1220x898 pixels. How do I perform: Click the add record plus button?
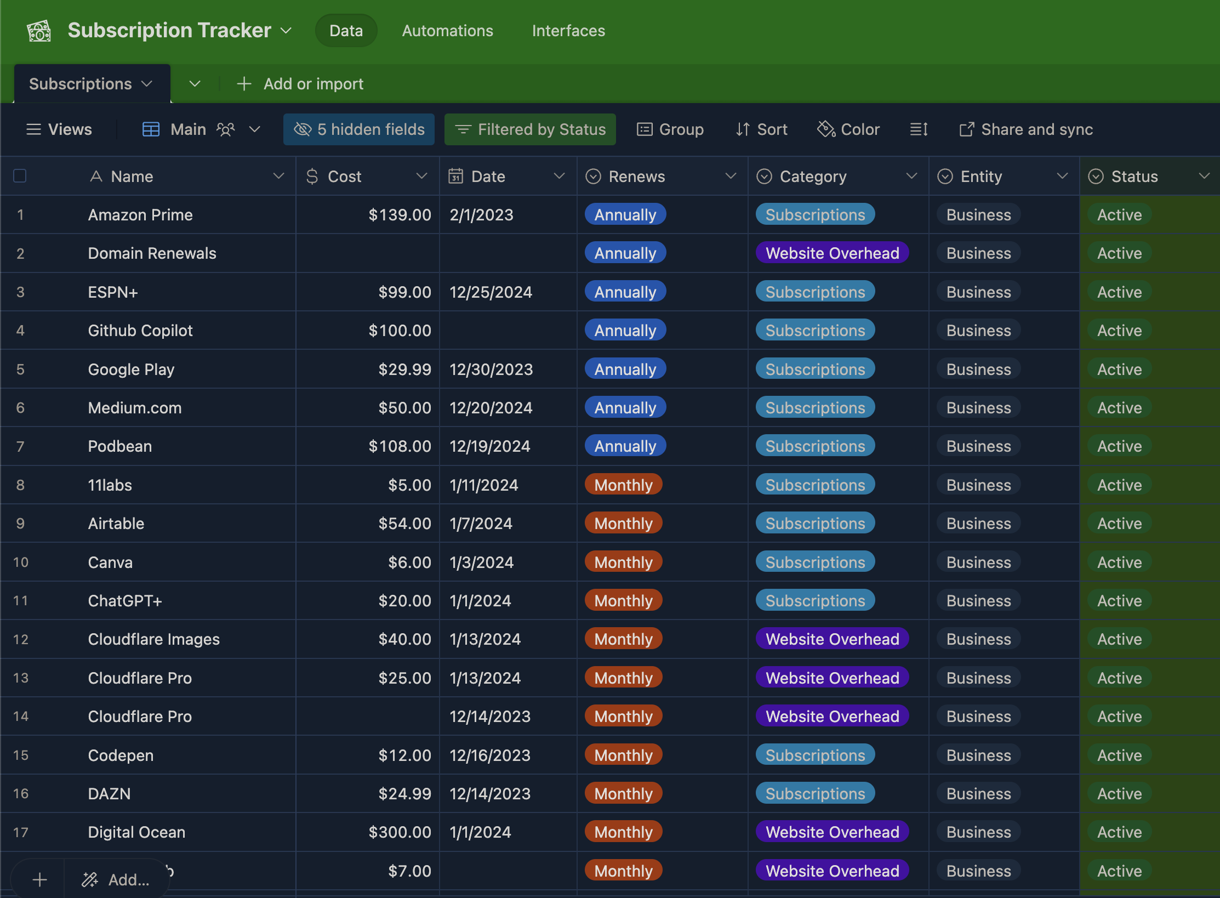[x=39, y=880]
